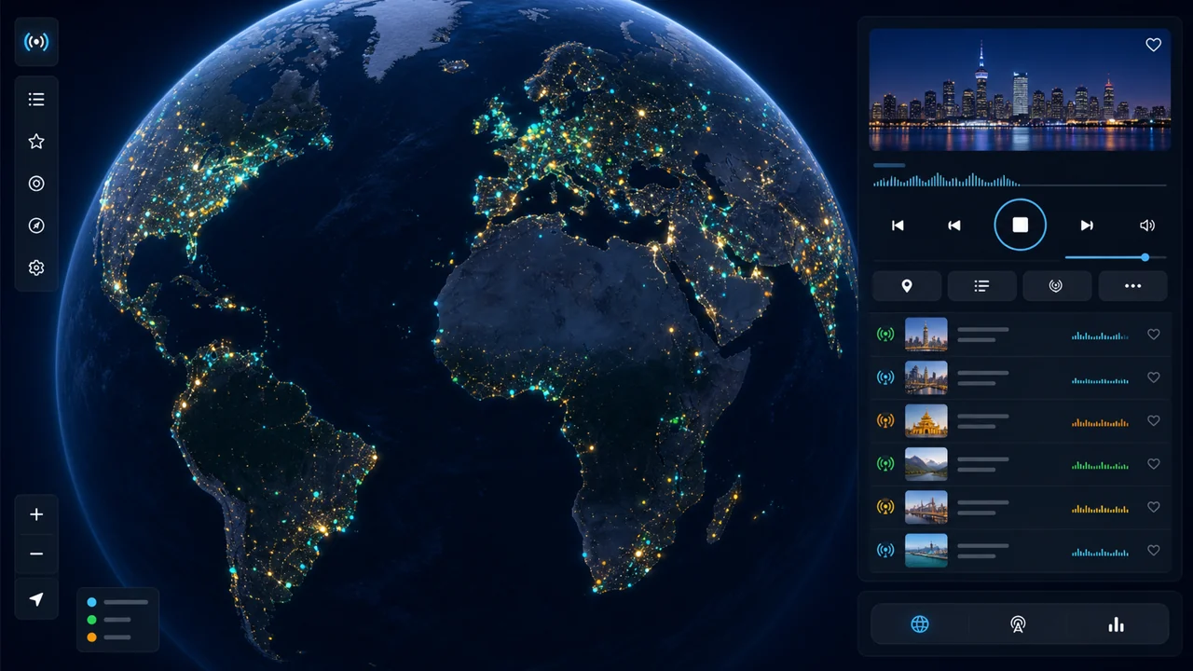Zoom in on the globe with plus button
1193x671 pixels.
pyautogui.click(x=36, y=514)
